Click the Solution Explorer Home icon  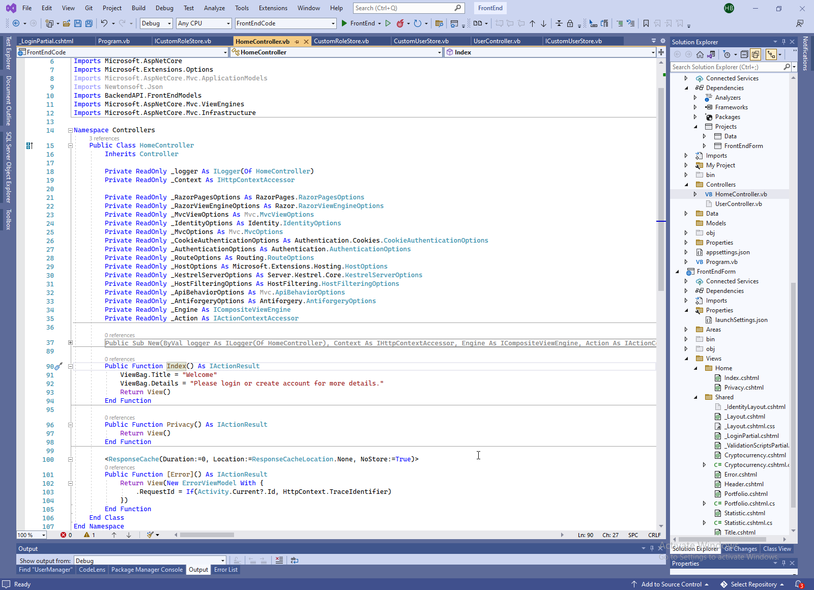point(700,54)
